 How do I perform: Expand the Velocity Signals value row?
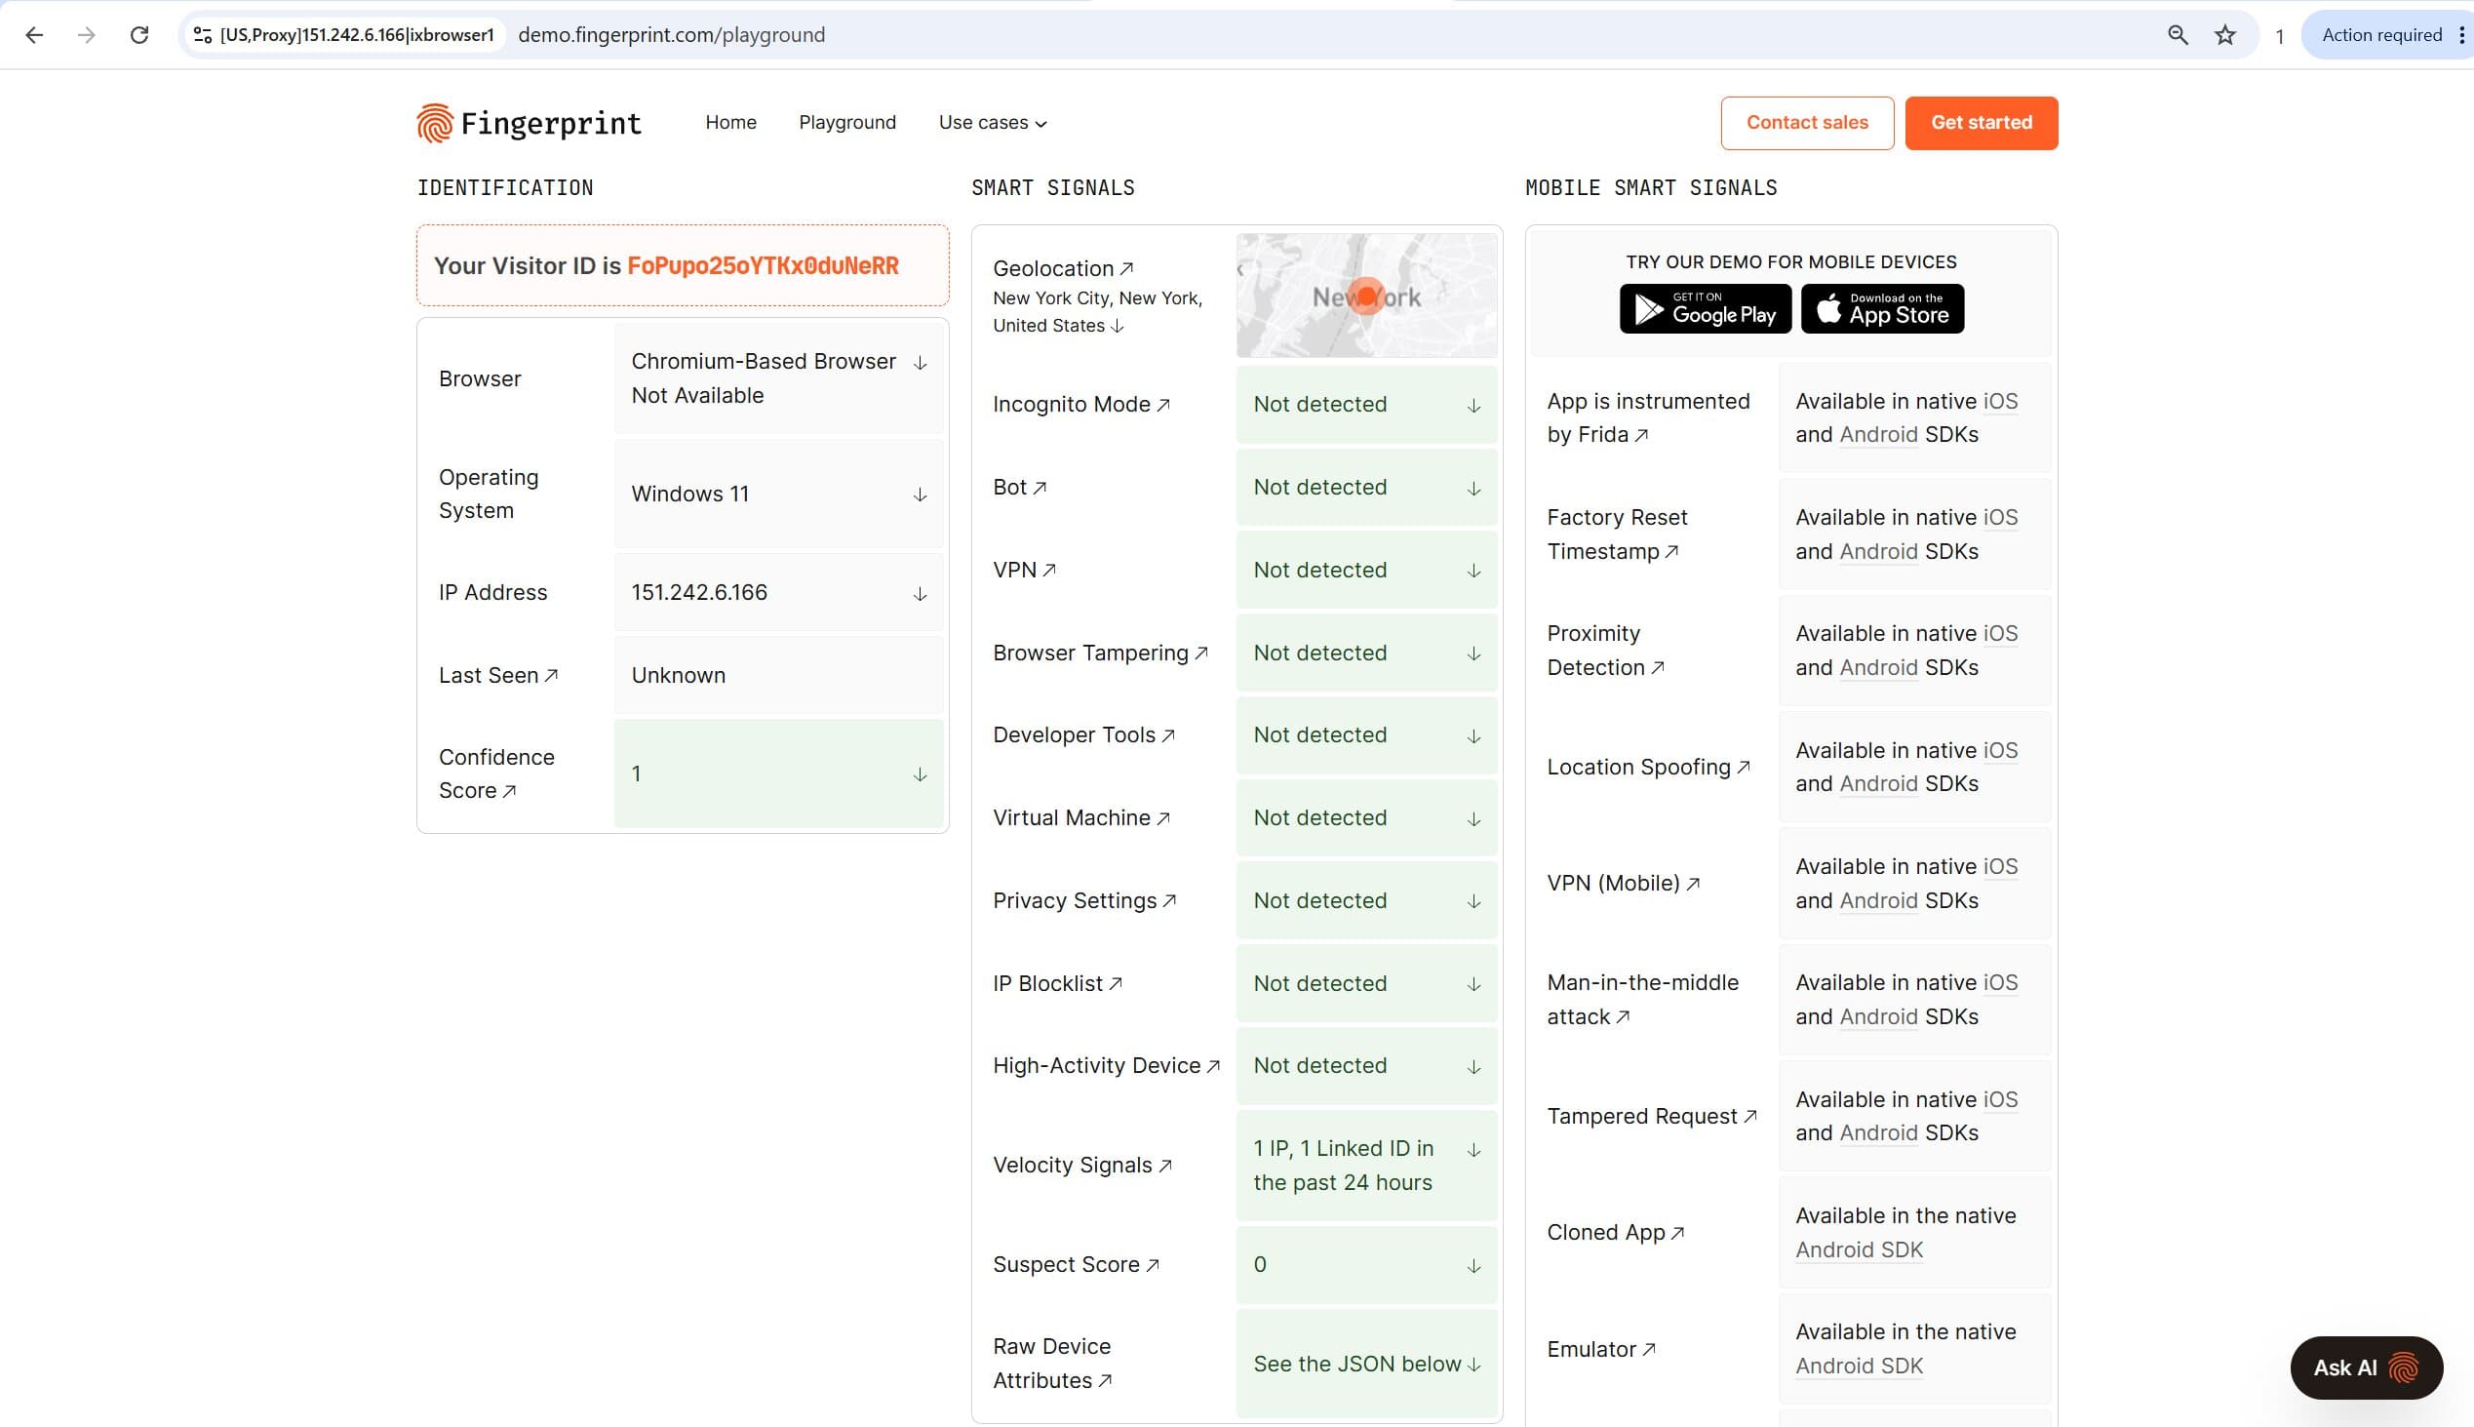1367,1166
